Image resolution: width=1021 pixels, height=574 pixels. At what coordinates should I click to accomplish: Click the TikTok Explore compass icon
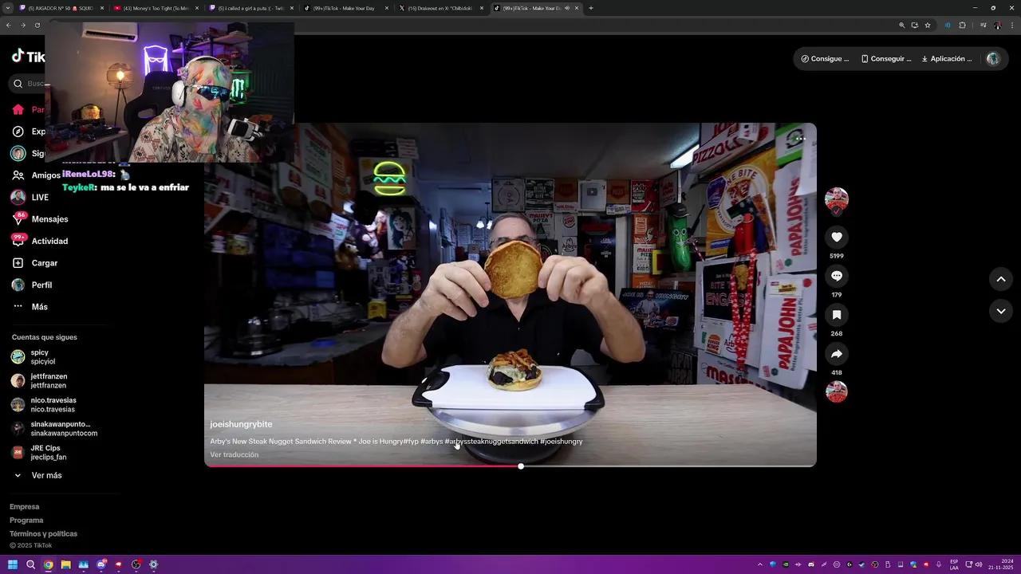point(18,132)
